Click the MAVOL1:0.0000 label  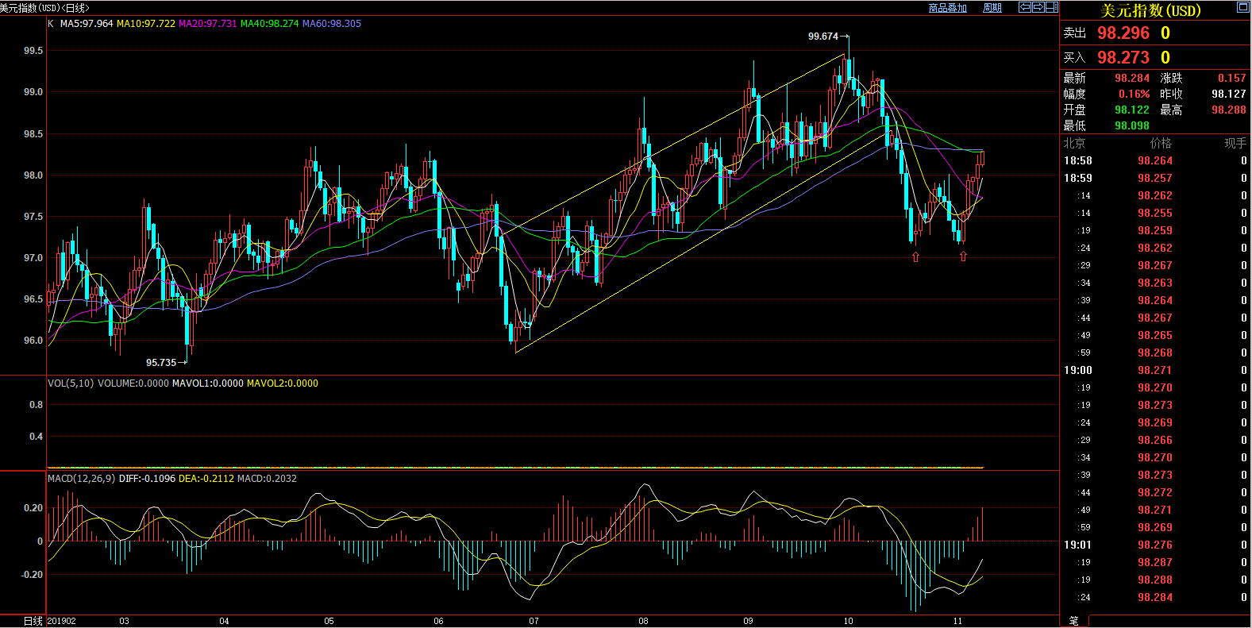(x=208, y=383)
